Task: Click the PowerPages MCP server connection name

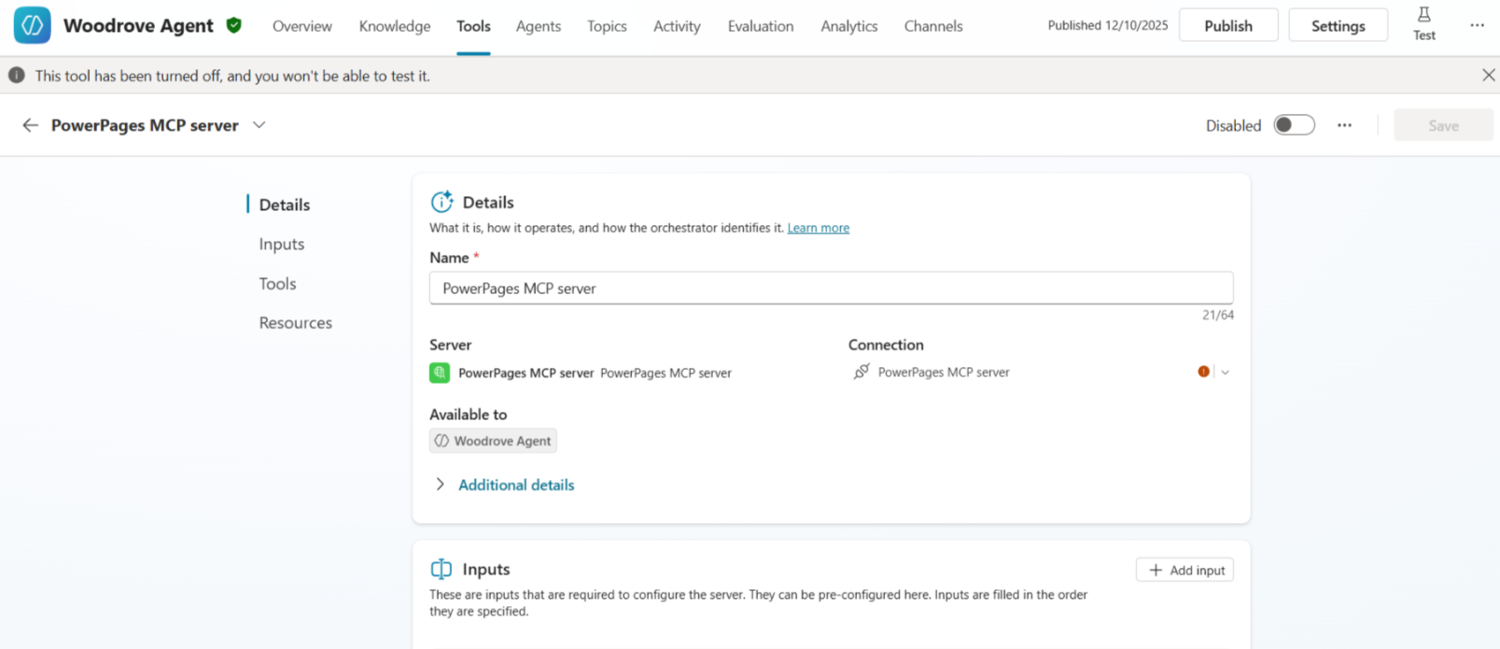Action: tap(944, 372)
